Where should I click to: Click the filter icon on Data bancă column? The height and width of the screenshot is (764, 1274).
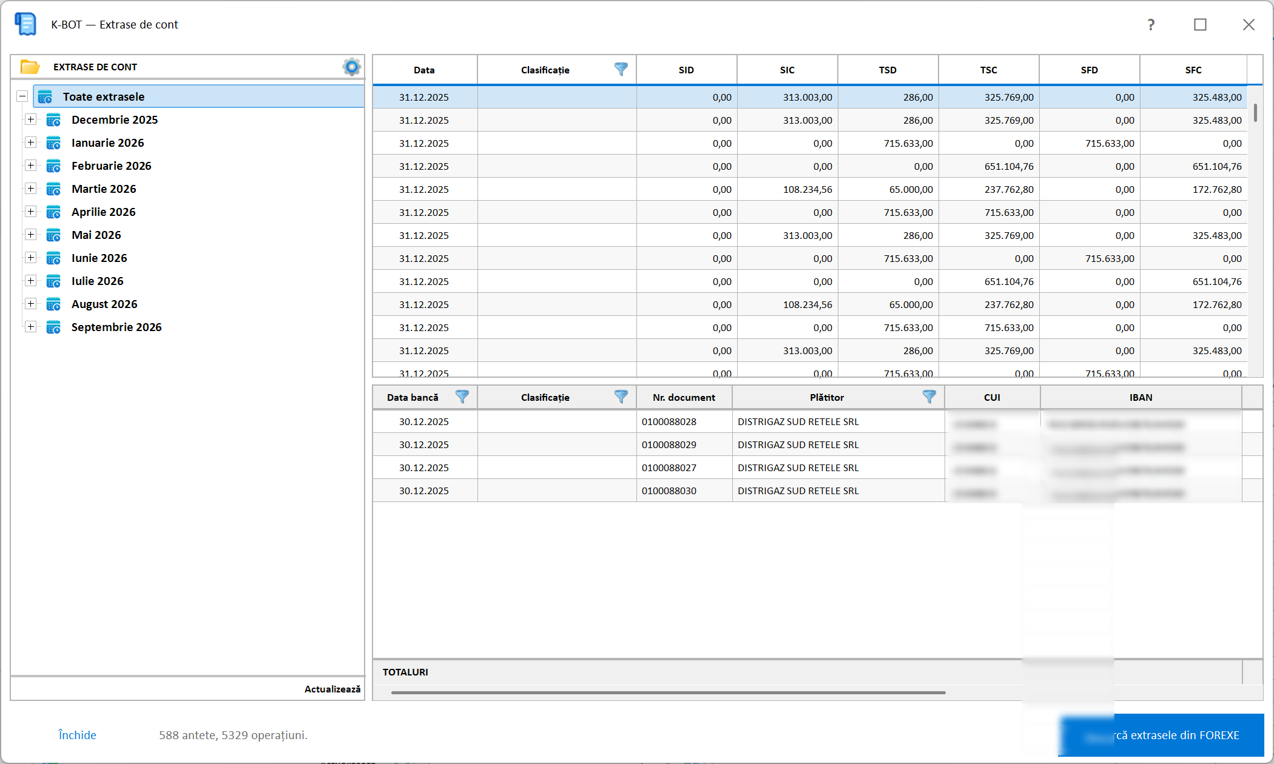(462, 397)
